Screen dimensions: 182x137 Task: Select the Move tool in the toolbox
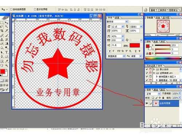pyautogui.click(x=7, y=23)
